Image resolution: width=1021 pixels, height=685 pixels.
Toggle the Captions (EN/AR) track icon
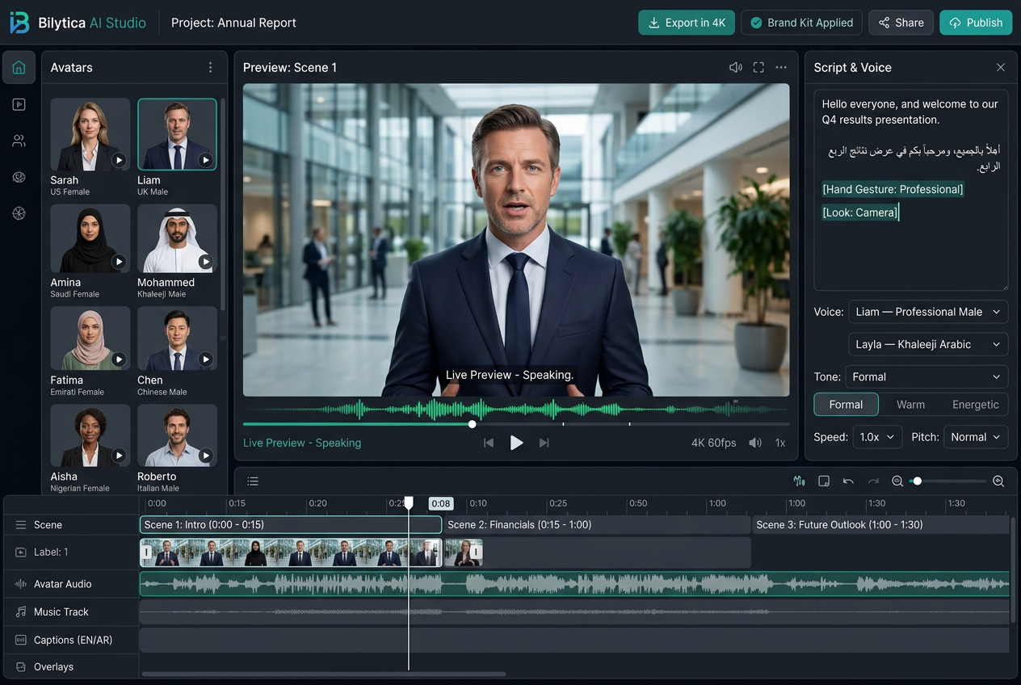(20, 640)
